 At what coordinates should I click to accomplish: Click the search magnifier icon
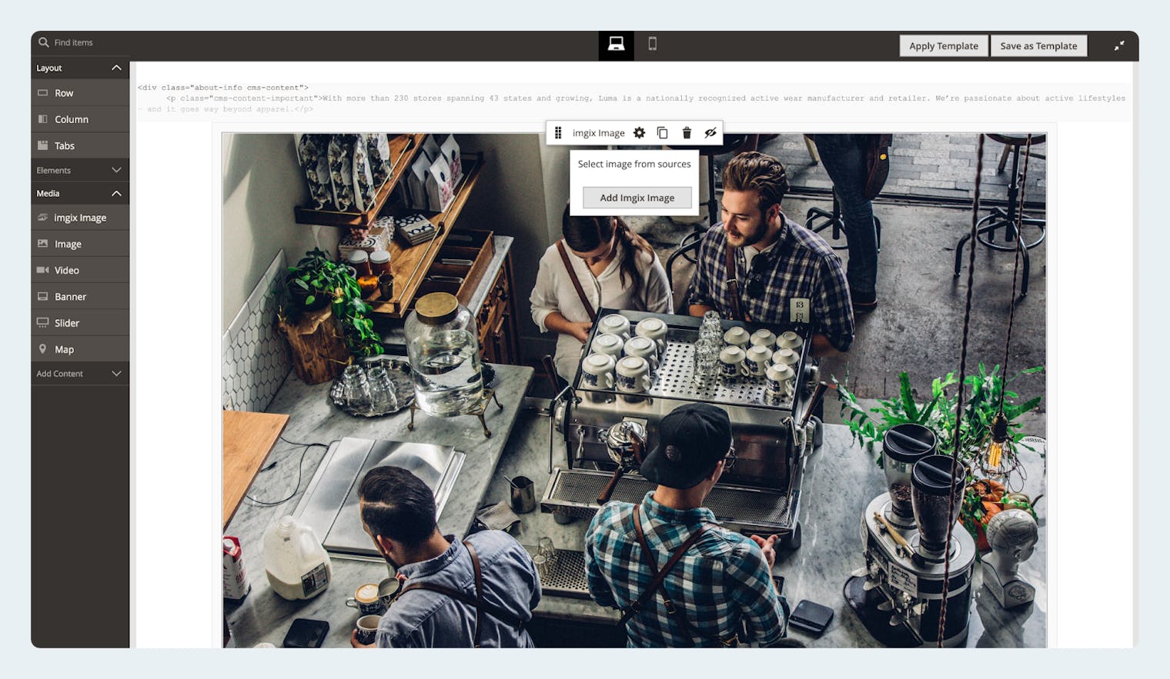click(43, 42)
